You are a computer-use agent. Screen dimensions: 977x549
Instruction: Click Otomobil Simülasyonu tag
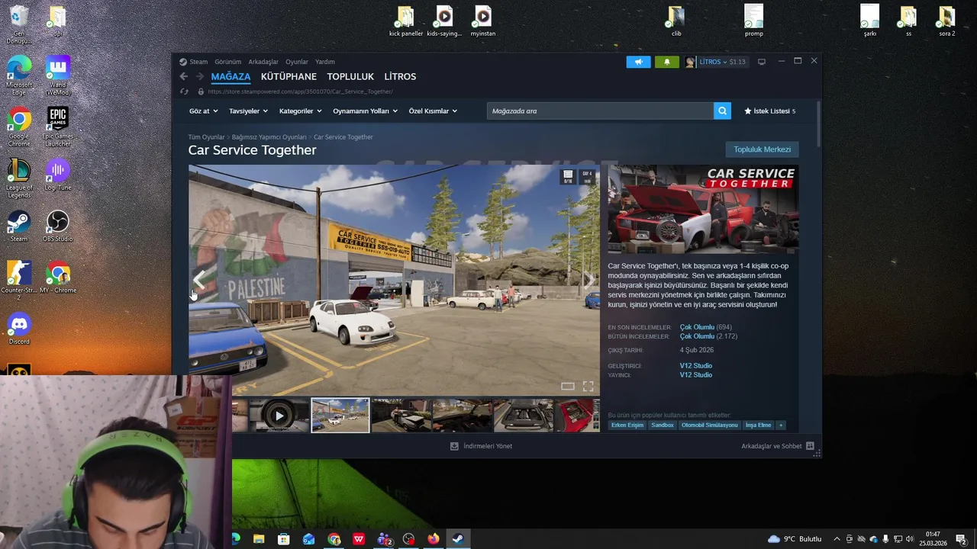(x=709, y=425)
